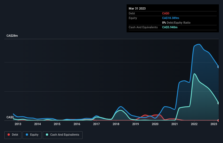223x143 pixels.
Task: Click the 2022 x-axis label
Action: (x=194, y=124)
